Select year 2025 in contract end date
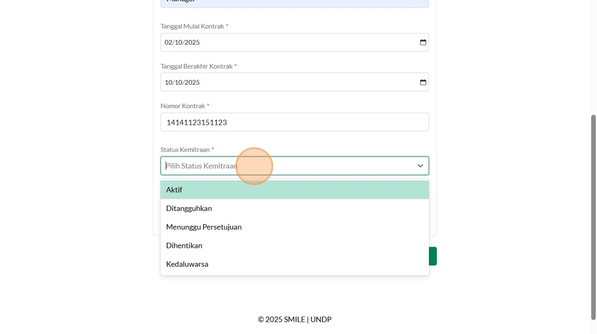The image size is (597, 334). coord(192,83)
